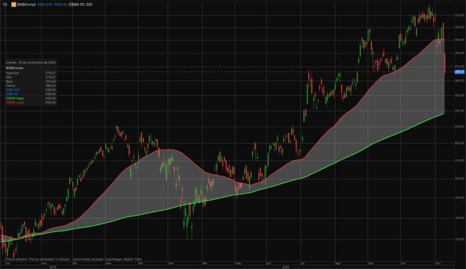Screen dimensions: 466x269
Task: Select the SMA 50 indicator label
Action: [x=60, y=4]
